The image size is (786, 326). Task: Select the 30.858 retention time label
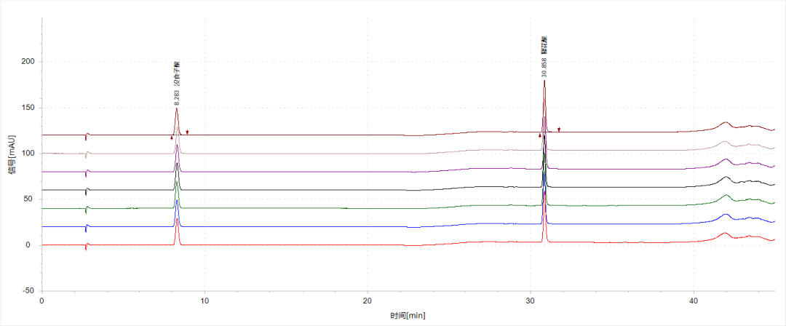(x=544, y=68)
